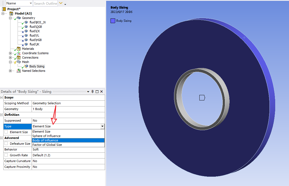Check the Growth Rate parameter box

tap(6, 155)
